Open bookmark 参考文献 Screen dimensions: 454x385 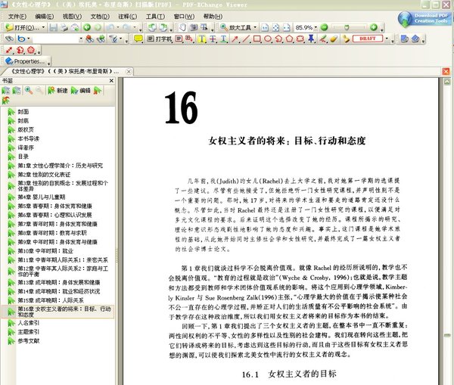click(x=29, y=340)
